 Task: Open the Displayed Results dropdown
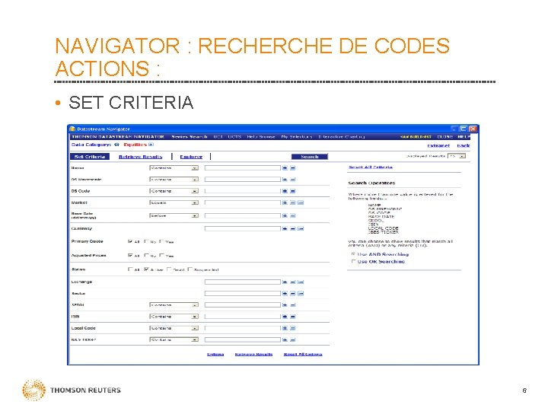click(x=457, y=156)
